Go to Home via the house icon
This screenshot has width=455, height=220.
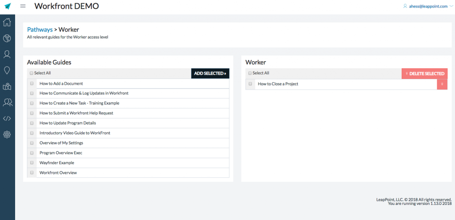tap(7, 23)
